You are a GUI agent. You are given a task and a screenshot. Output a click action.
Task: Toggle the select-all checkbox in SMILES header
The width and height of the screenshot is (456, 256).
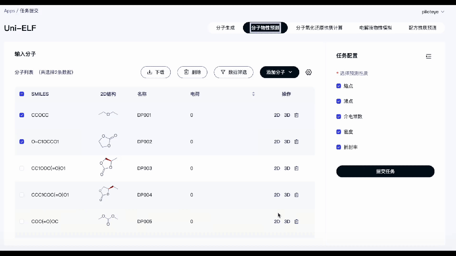(x=22, y=94)
